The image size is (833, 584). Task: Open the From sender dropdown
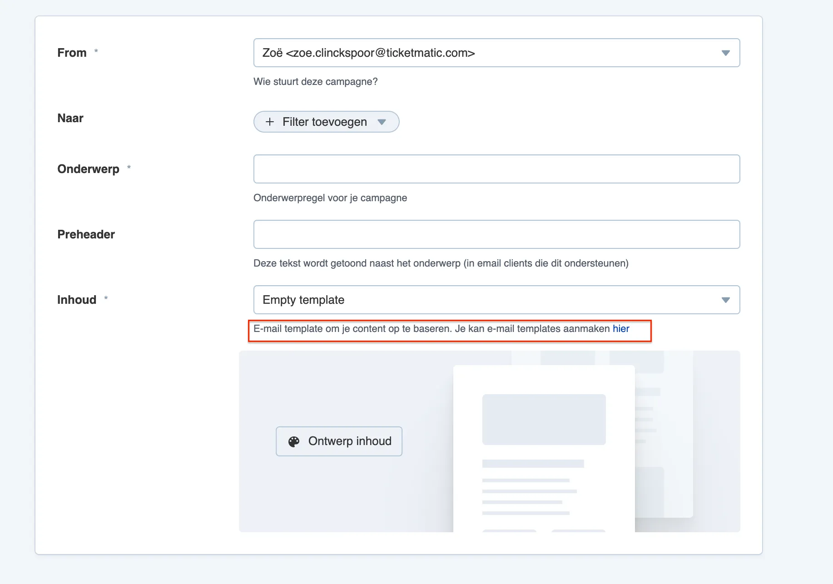(x=496, y=53)
